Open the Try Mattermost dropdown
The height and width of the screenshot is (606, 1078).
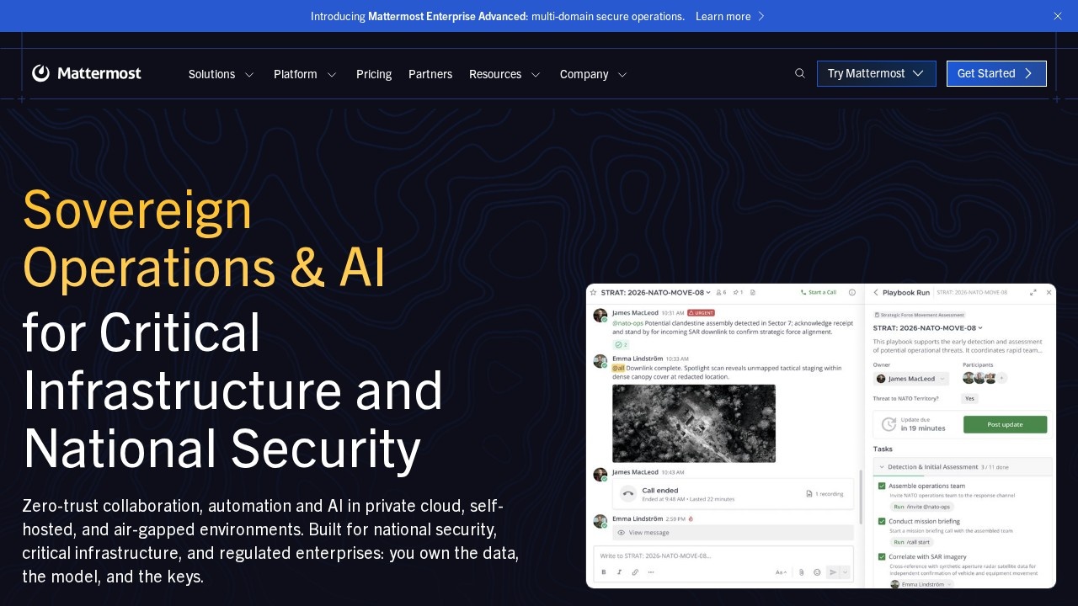click(876, 73)
